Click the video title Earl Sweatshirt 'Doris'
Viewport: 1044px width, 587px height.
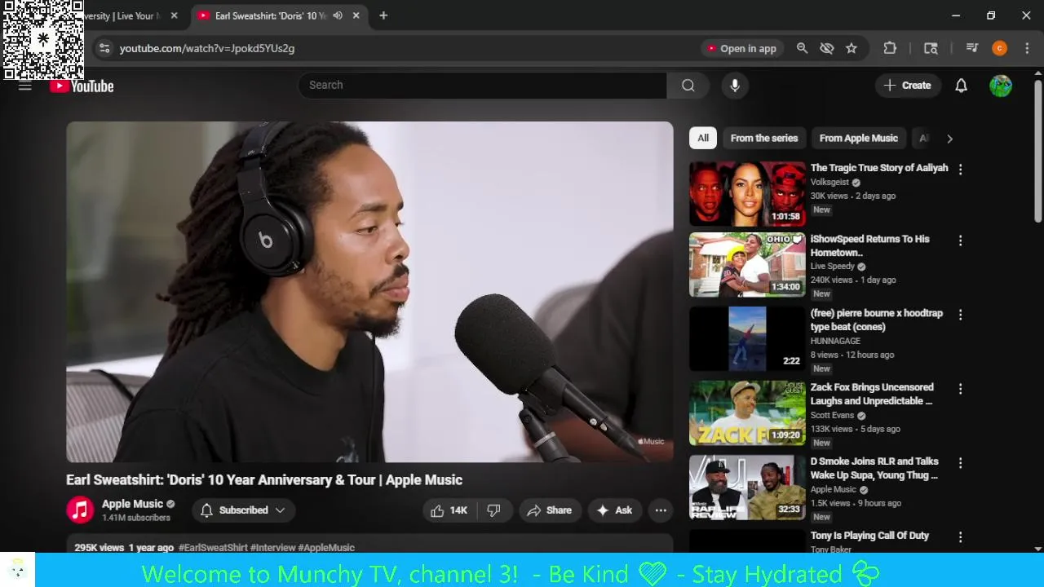264,480
